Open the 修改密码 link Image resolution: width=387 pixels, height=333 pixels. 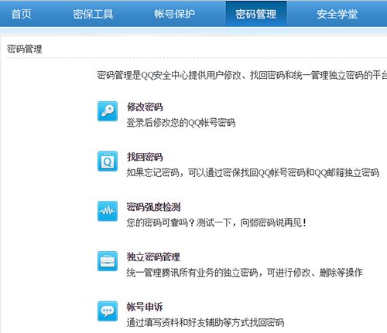(x=145, y=107)
